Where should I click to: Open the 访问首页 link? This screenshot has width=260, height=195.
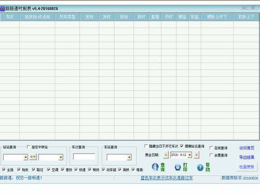click(x=246, y=148)
